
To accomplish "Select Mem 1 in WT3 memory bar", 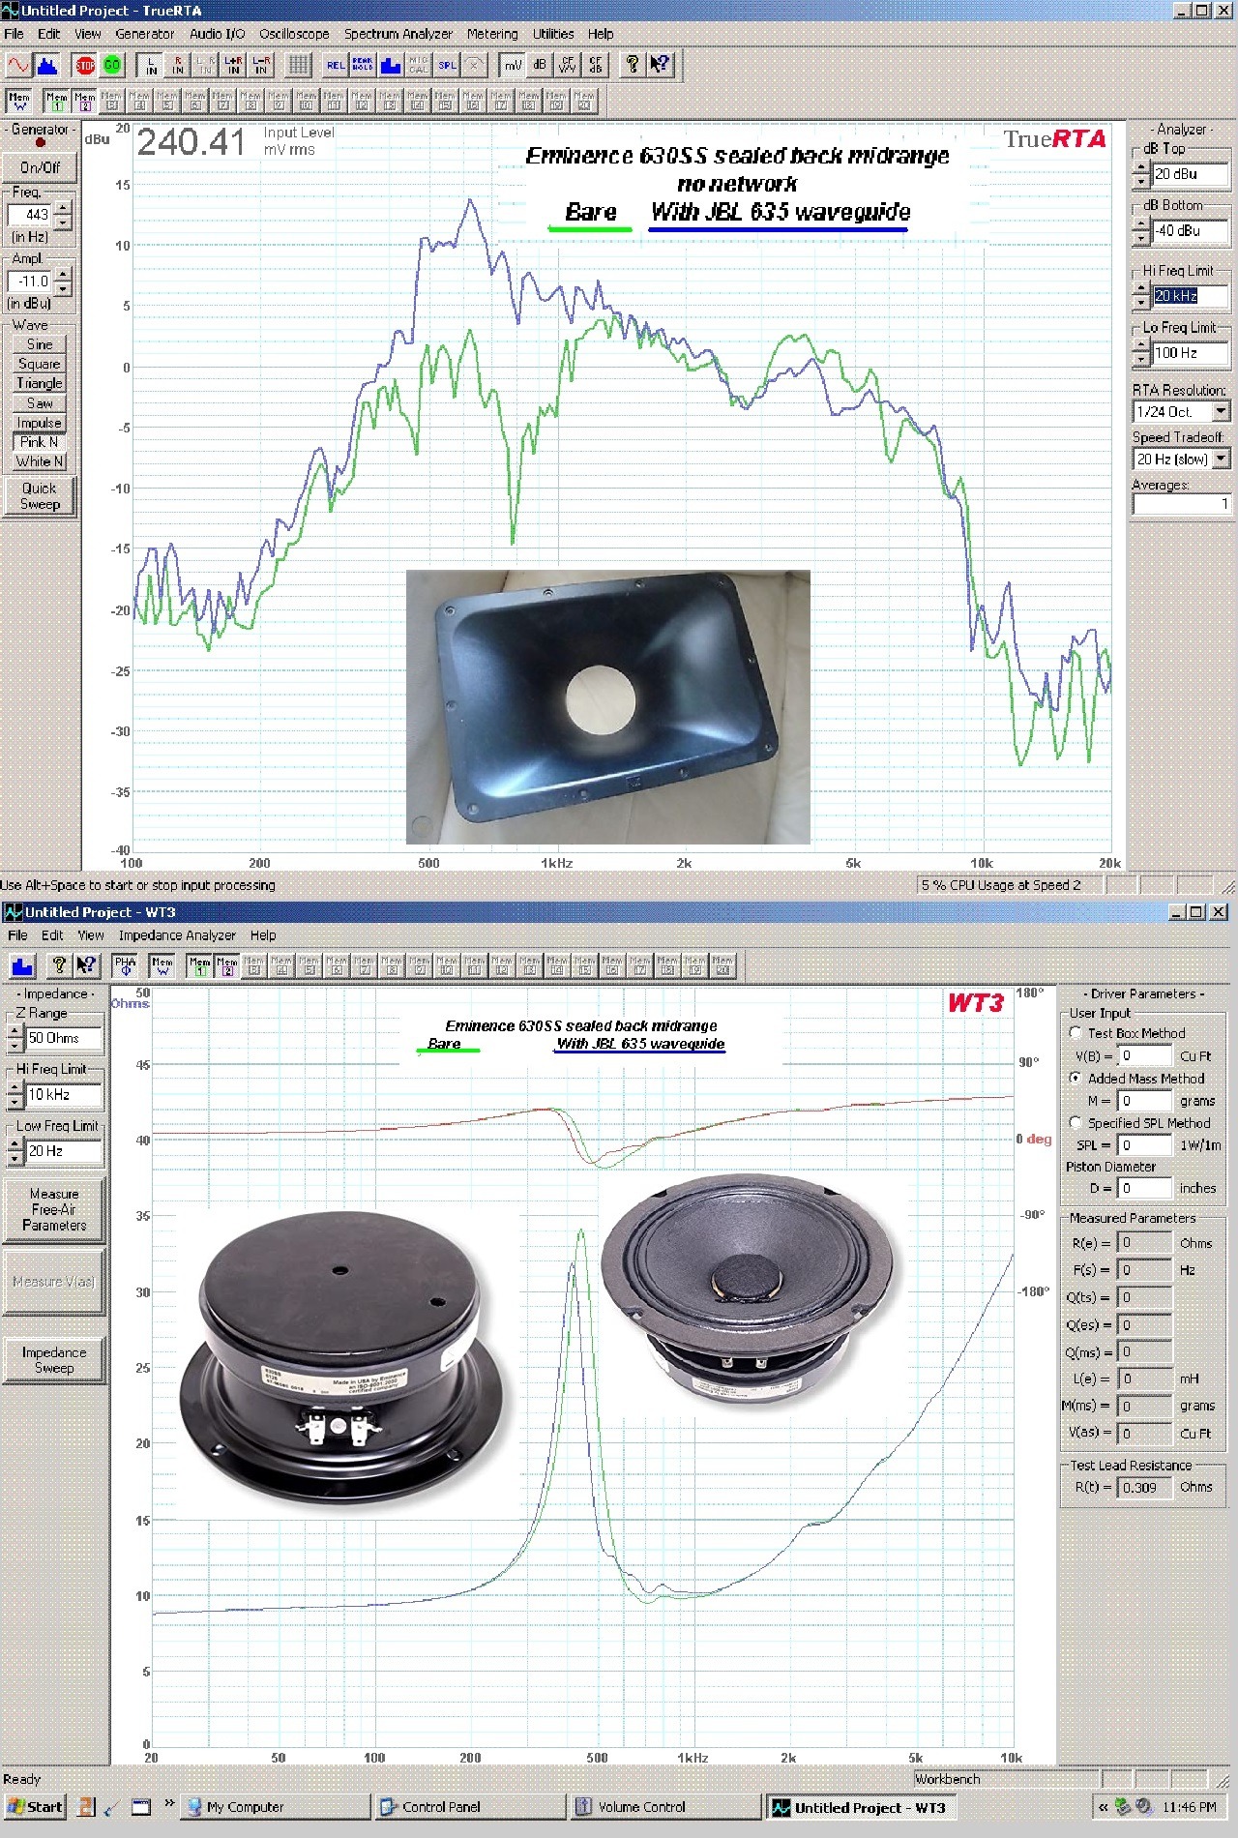I will pos(200,965).
